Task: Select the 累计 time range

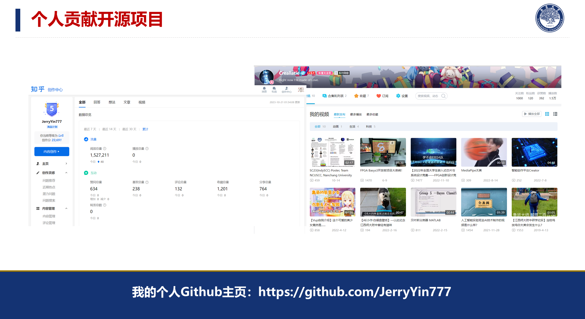Action: pos(145,129)
